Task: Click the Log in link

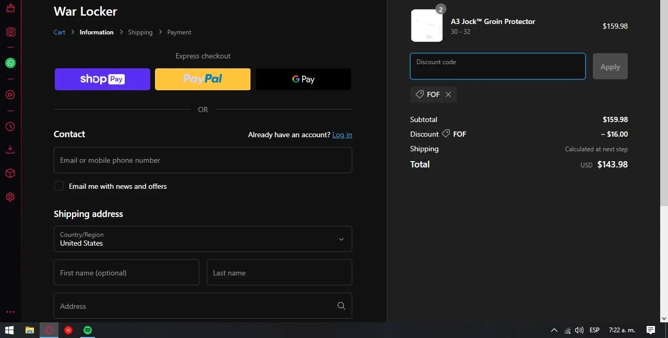Action: pos(342,135)
